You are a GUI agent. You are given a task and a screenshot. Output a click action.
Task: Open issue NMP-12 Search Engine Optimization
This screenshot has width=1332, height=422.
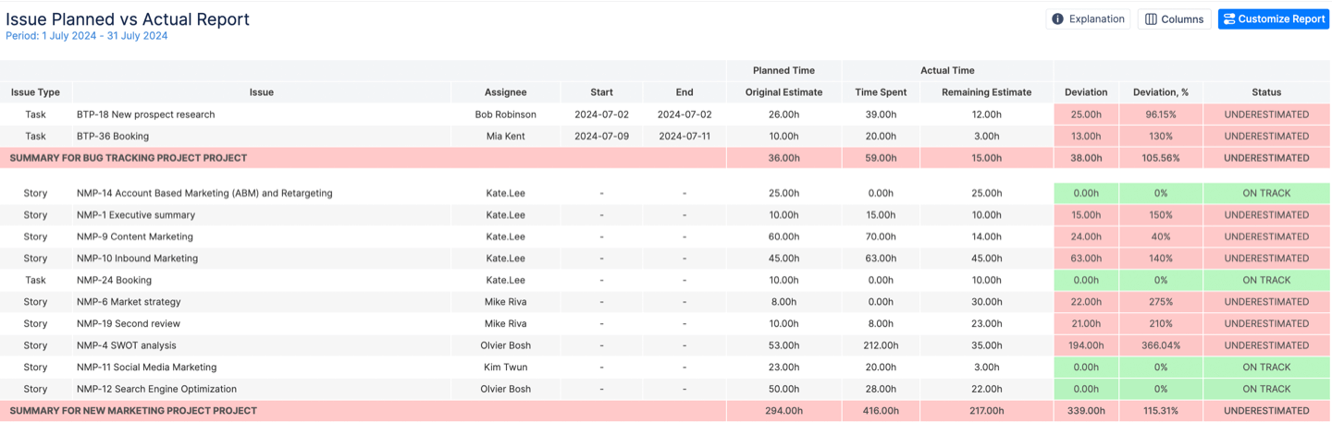pos(156,389)
